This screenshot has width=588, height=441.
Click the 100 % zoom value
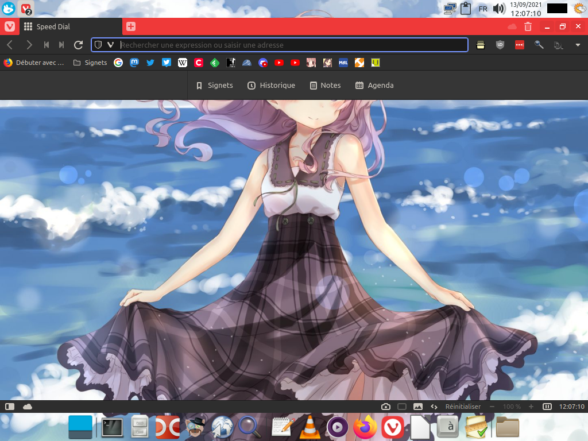pos(512,407)
